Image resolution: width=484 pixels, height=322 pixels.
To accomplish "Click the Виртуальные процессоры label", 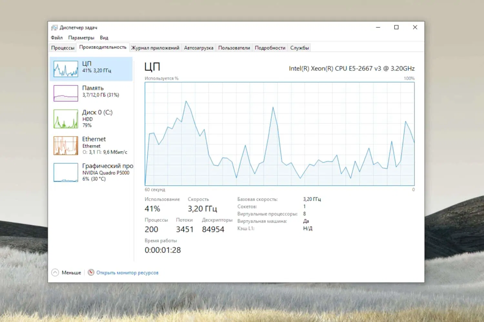I will (x=267, y=214).
